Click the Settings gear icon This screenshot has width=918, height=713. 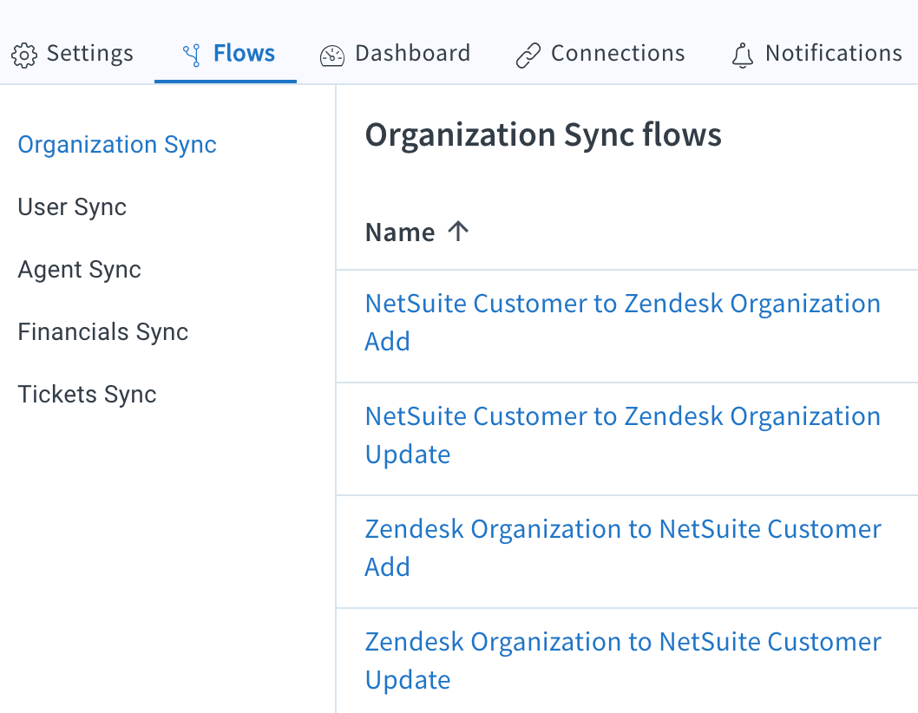[24, 54]
